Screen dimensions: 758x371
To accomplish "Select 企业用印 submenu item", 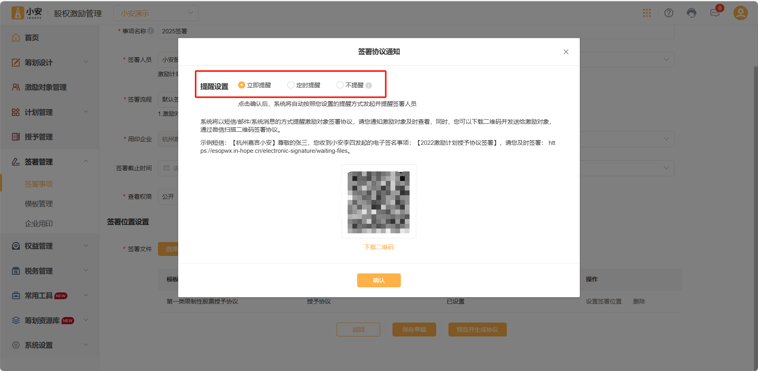I will click(38, 224).
